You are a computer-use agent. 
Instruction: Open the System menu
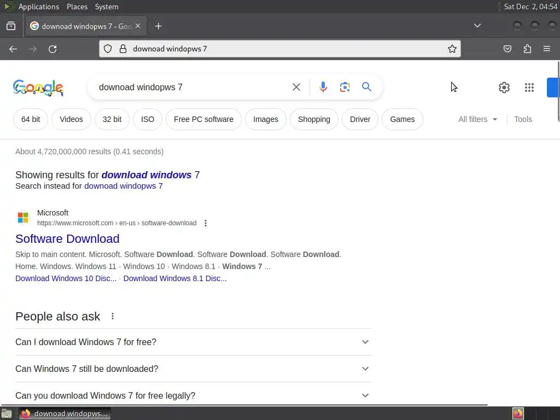(x=107, y=7)
